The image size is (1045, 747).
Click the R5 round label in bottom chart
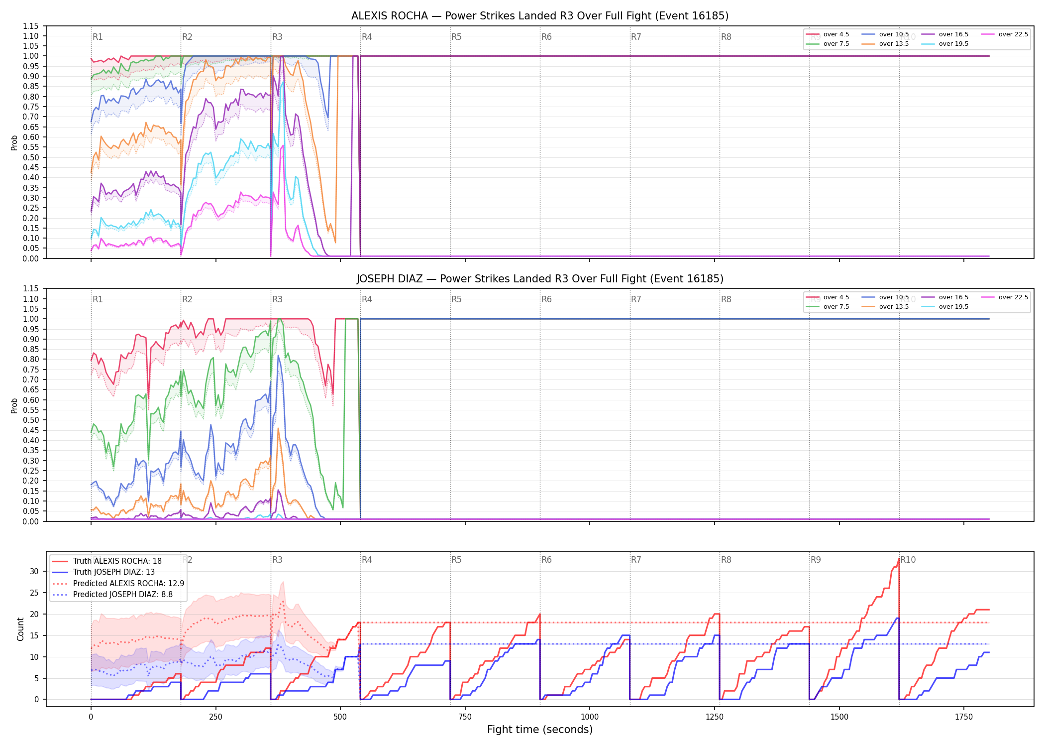point(456,560)
